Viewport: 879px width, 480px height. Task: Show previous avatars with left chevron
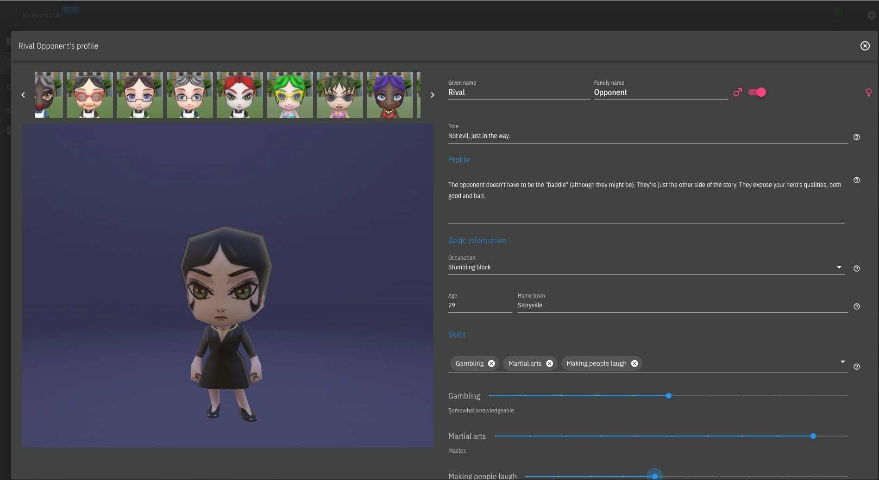(x=23, y=95)
